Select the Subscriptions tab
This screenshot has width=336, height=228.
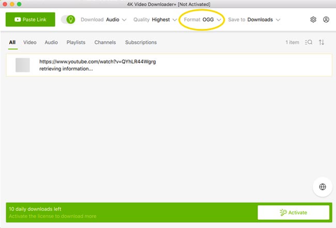[141, 42]
